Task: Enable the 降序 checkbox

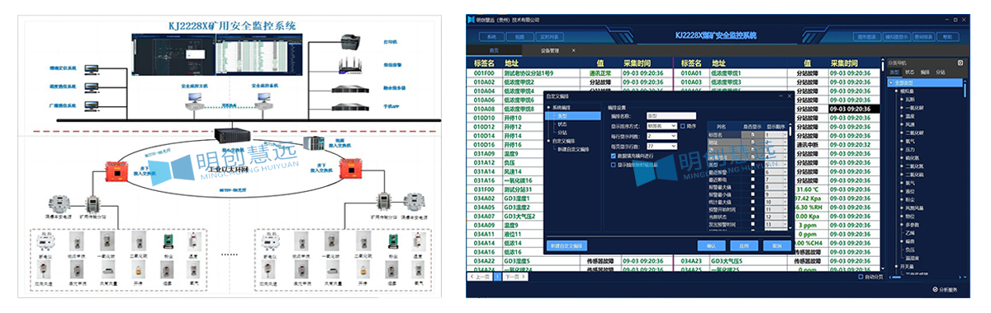Action: [682, 126]
